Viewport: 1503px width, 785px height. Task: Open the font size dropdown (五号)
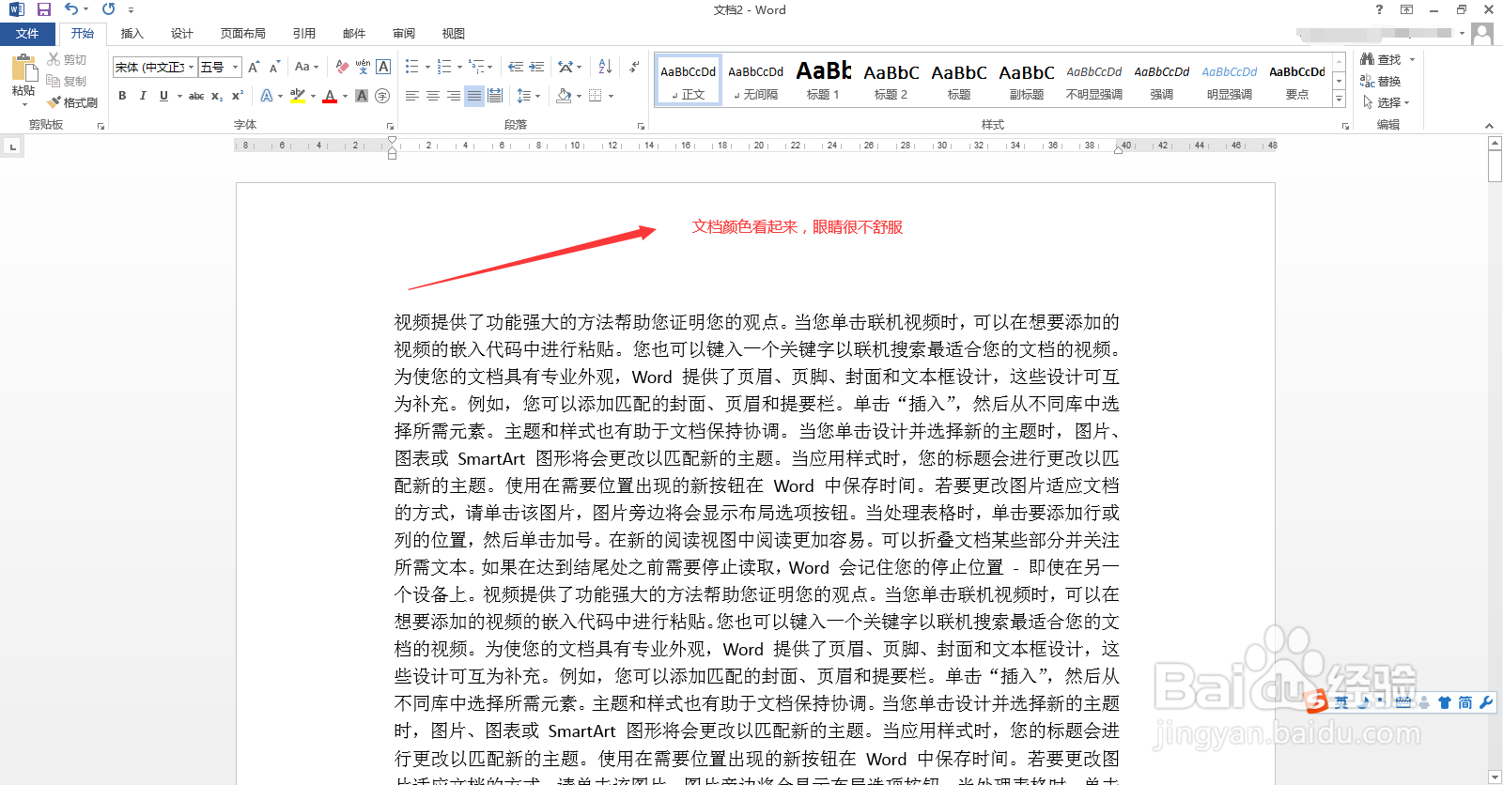click(x=235, y=67)
